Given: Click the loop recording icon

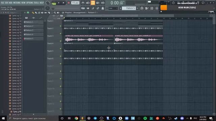Looking at the screenshot, I should click(x=103, y=3).
